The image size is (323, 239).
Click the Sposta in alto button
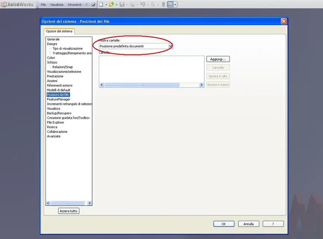pyautogui.click(x=218, y=76)
